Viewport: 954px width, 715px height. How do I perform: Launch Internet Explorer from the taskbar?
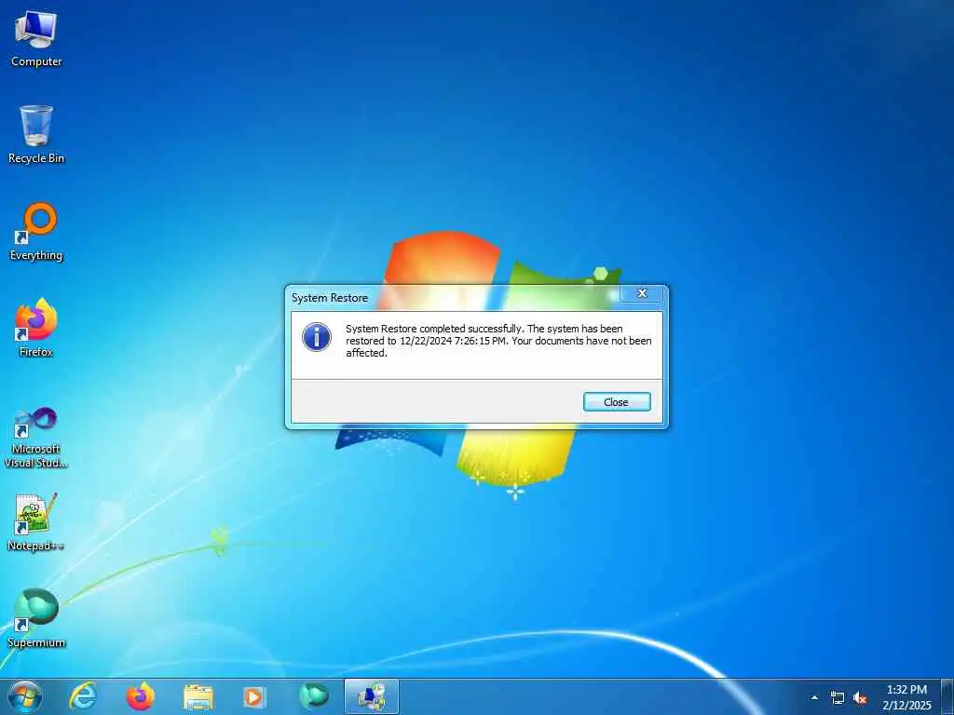pyautogui.click(x=83, y=696)
